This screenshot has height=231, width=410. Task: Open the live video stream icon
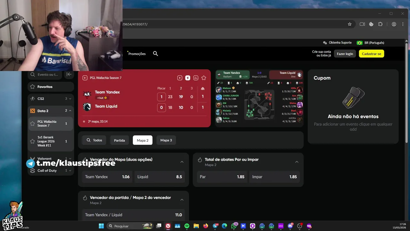(180, 78)
